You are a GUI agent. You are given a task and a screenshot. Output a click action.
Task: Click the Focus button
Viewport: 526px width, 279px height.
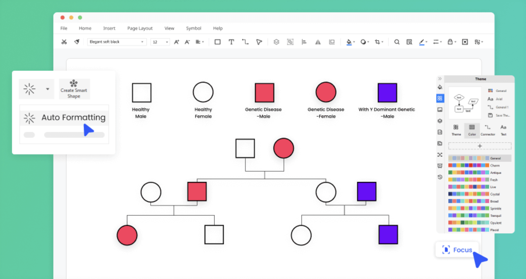pyautogui.click(x=457, y=250)
